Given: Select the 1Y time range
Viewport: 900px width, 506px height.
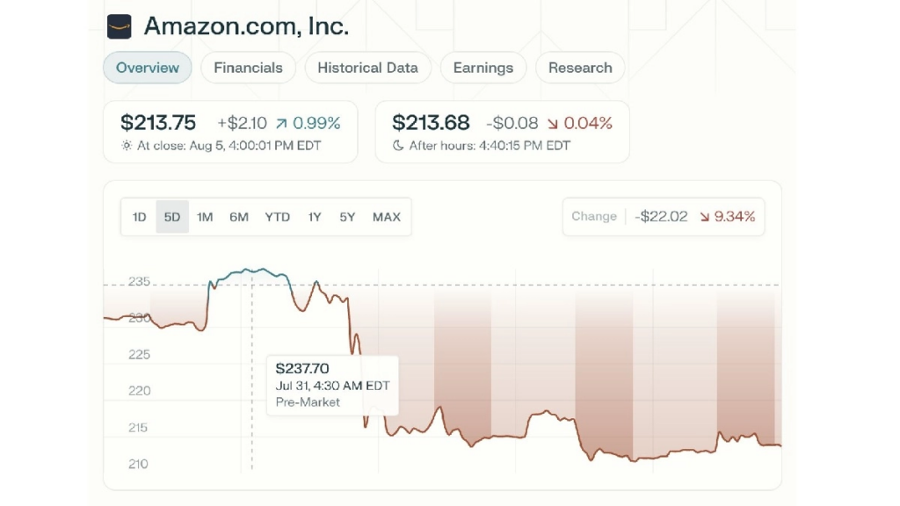Looking at the screenshot, I should (x=314, y=217).
